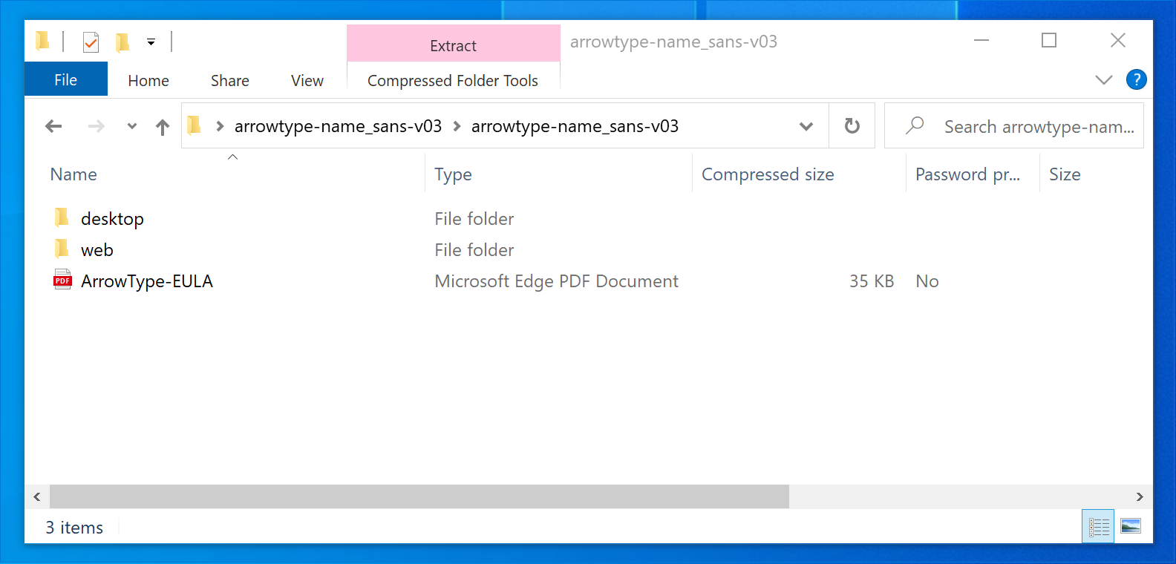Sort by the Password protected column
The height and width of the screenshot is (564, 1176).
pos(968,174)
